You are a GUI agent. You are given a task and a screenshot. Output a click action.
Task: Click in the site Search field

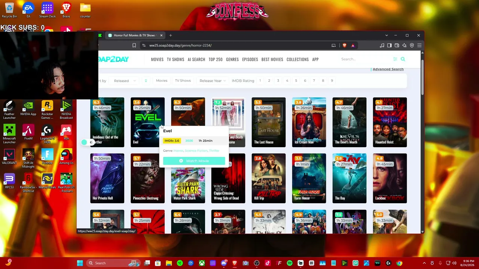coord(365,59)
